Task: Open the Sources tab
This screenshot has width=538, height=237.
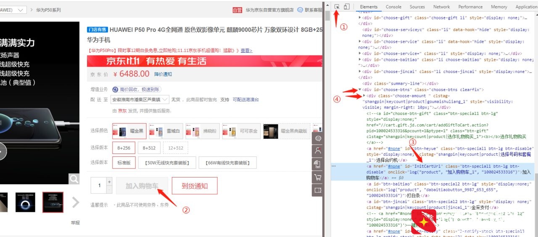Action: coord(417,7)
